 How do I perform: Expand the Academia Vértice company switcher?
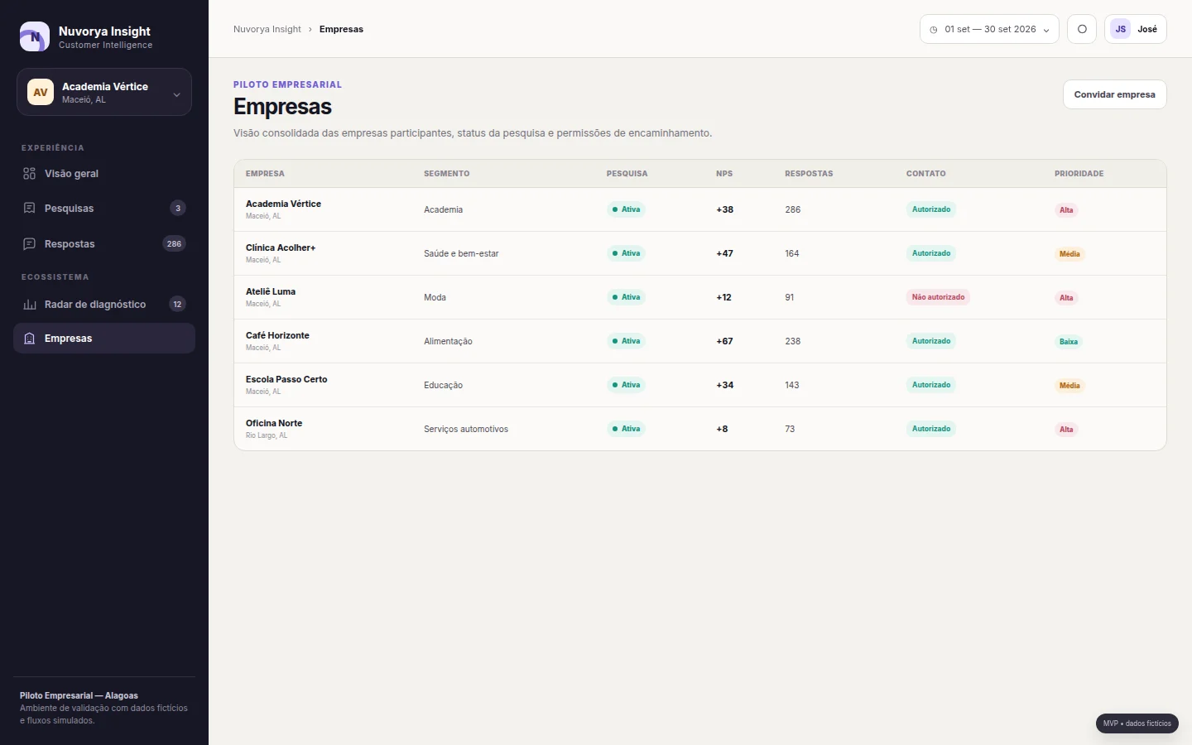104,92
